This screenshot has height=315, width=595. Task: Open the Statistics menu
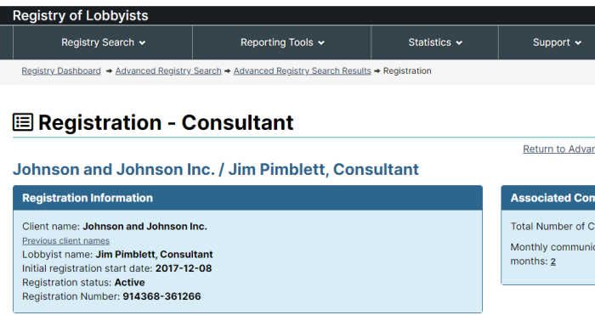(435, 42)
